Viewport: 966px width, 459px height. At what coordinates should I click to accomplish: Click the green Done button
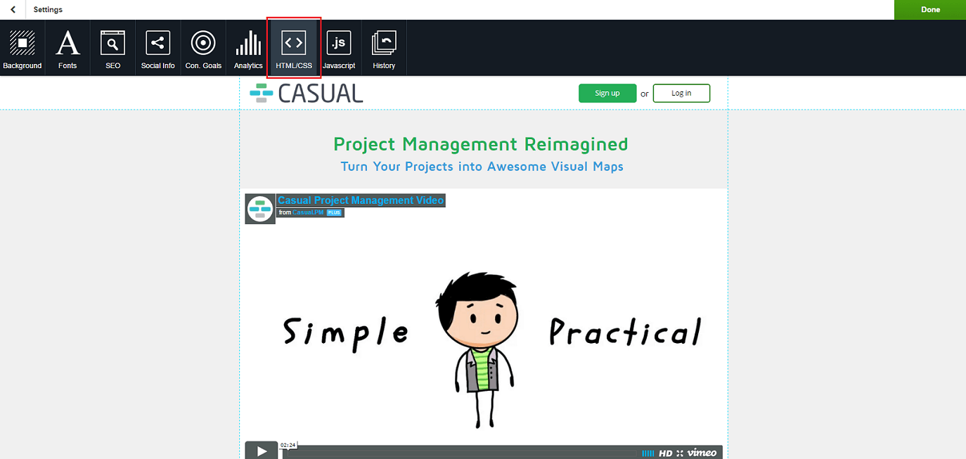[x=930, y=10]
